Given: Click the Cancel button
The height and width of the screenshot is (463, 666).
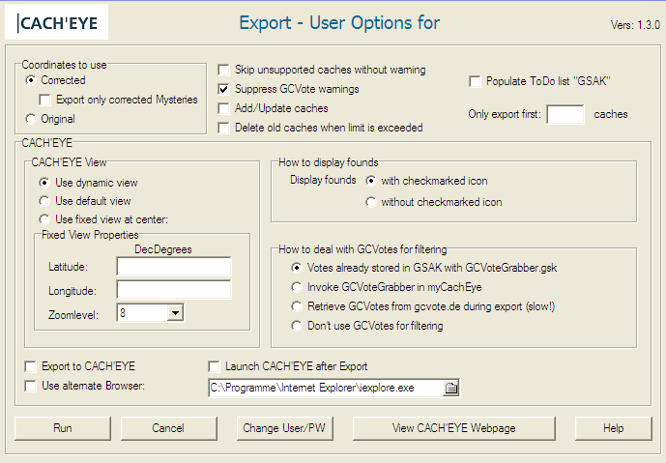Looking at the screenshot, I should [168, 428].
